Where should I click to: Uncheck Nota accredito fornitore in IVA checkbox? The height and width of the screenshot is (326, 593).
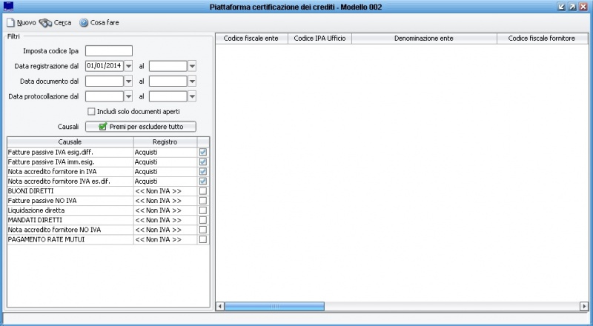[x=203, y=171]
